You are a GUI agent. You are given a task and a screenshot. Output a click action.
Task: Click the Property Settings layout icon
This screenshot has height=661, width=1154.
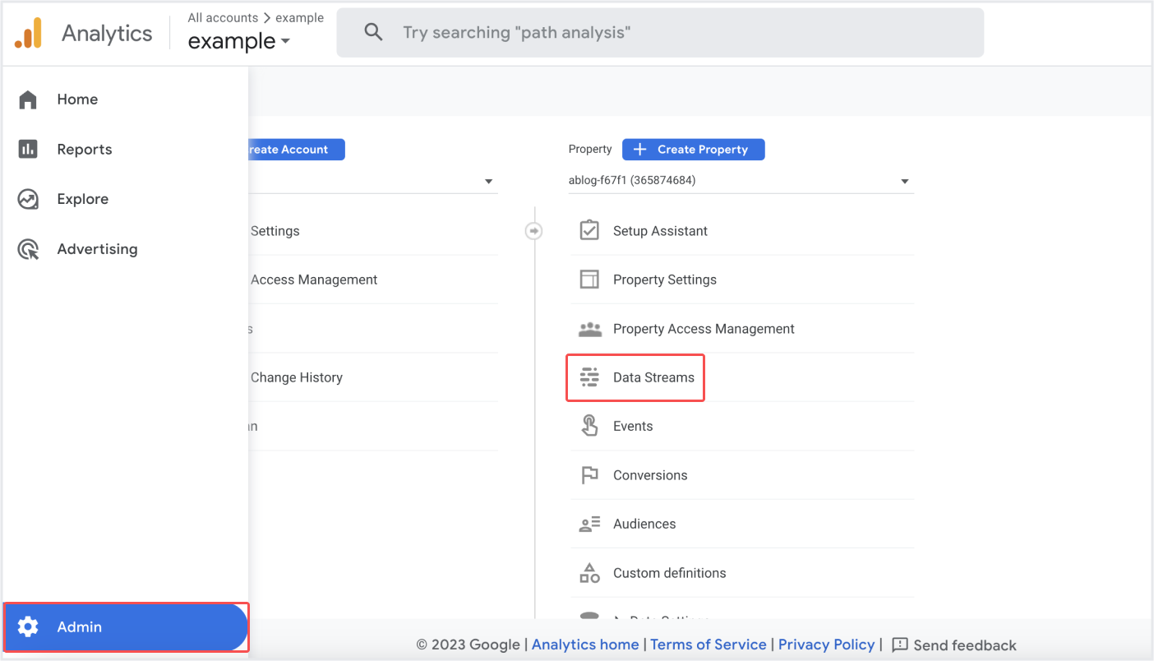coord(589,280)
